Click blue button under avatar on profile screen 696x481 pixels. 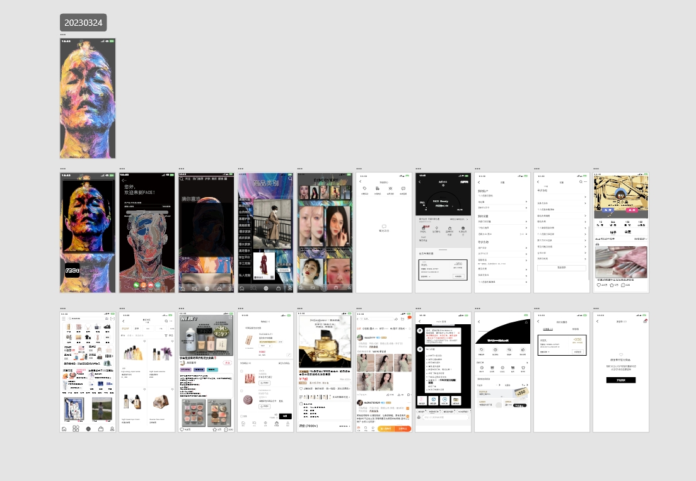tap(608, 210)
